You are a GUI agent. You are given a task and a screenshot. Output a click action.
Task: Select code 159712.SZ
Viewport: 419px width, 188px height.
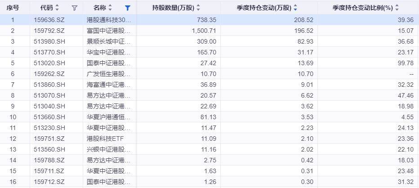click(49, 182)
